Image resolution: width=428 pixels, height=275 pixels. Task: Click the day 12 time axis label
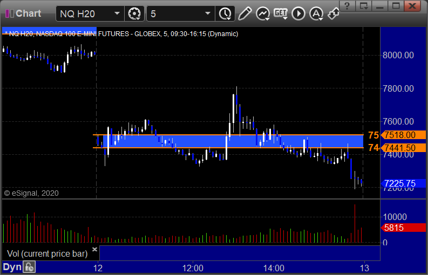point(98,268)
